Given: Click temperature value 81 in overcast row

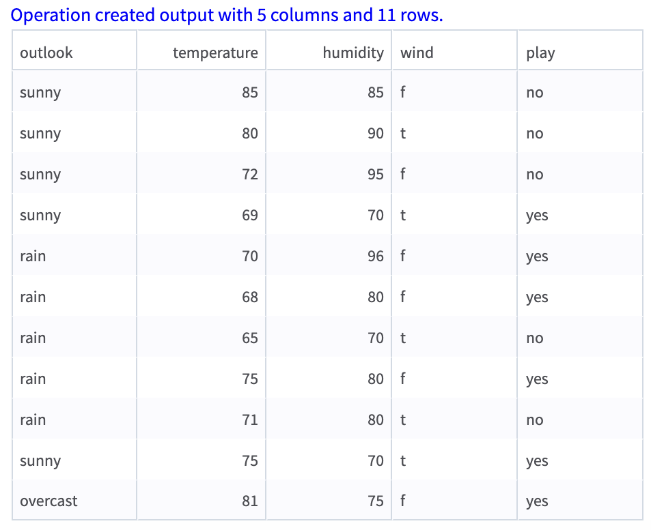Looking at the screenshot, I should pos(250,501).
